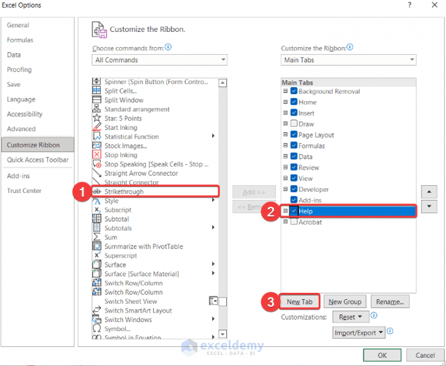Enable the Draw tab checkbox
Screen dimensions: 446x366
(x=294, y=124)
